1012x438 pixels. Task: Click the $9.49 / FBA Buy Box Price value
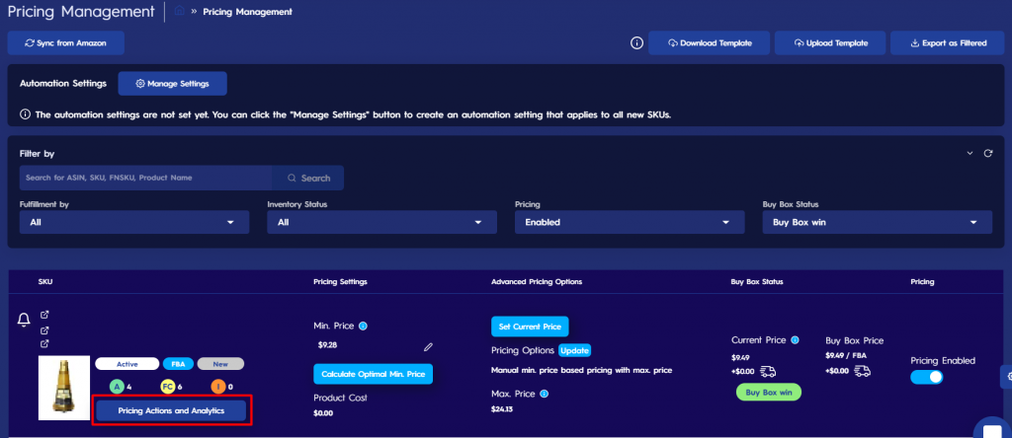[x=846, y=355]
